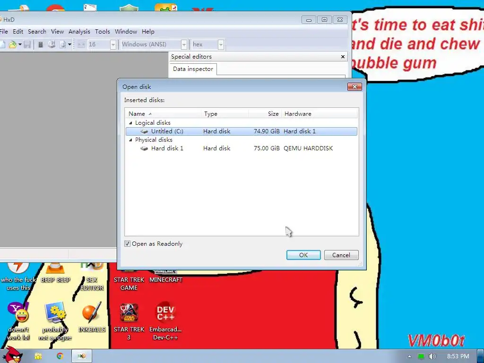Select the Data inspector tab
The image size is (484, 363).
tap(193, 69)
